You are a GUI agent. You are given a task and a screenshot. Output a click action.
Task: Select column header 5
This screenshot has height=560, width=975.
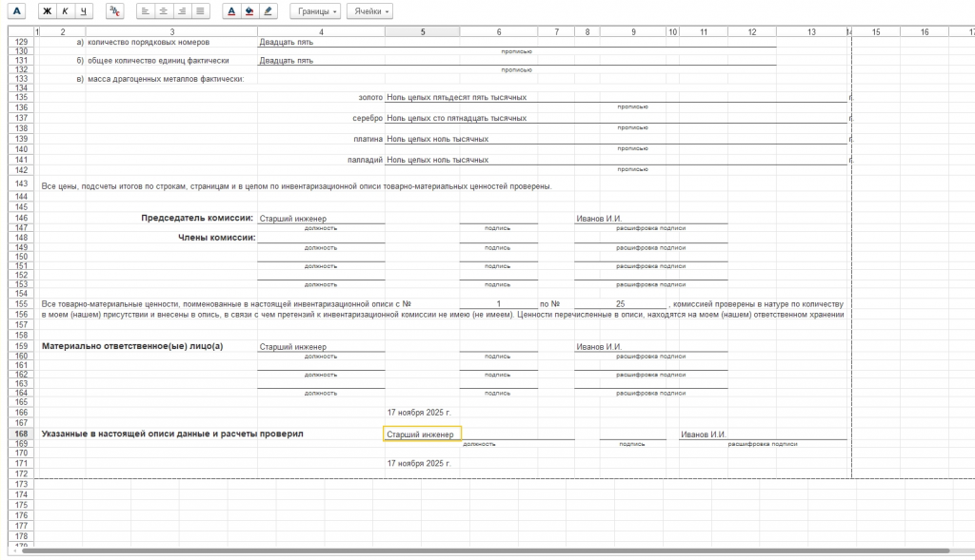point(422,31)
